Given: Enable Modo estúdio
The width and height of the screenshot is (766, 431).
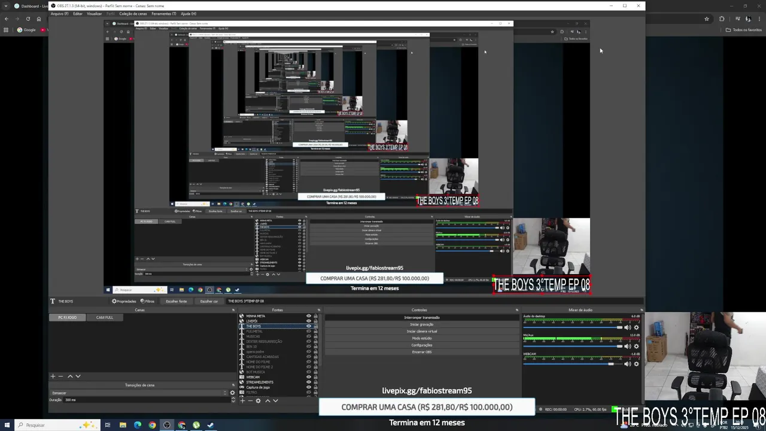Looking at the screenshot, I should (x=422, y=338).
